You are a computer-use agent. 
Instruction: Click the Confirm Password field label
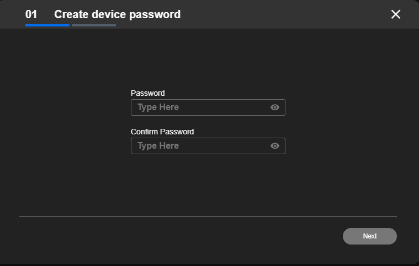[162, 132]
